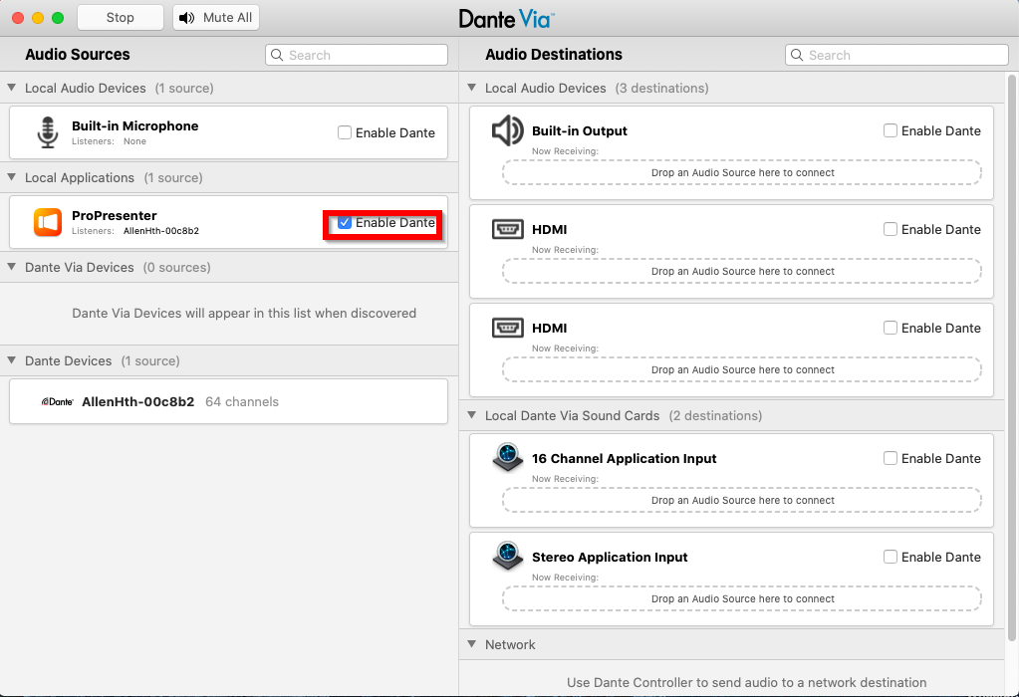This screenshot has height=697, width=1019.
Task: Select the 16 Channel Application Input icon
Action: tap(508, 457)
